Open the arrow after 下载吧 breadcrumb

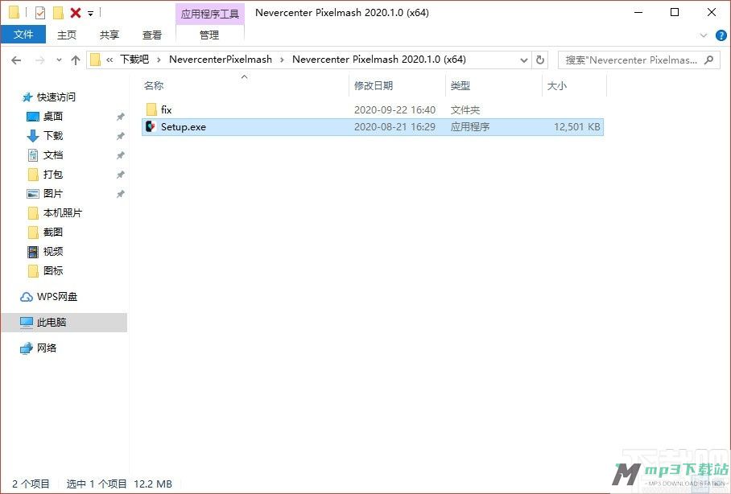tap(159, 60)
